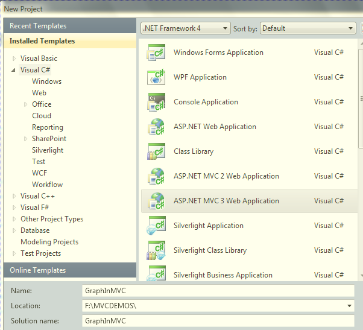The width and height of the screenshot is (363, 330).
Task: Expand the Visual Basic node
Action: (14, 59)
